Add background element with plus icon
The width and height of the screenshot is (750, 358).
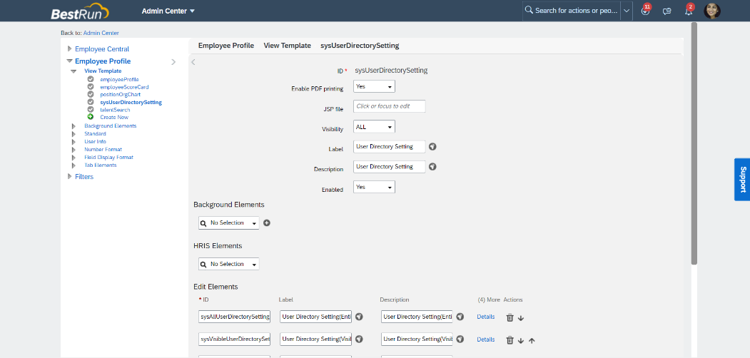pyautogui.click(x=267, y=223)
